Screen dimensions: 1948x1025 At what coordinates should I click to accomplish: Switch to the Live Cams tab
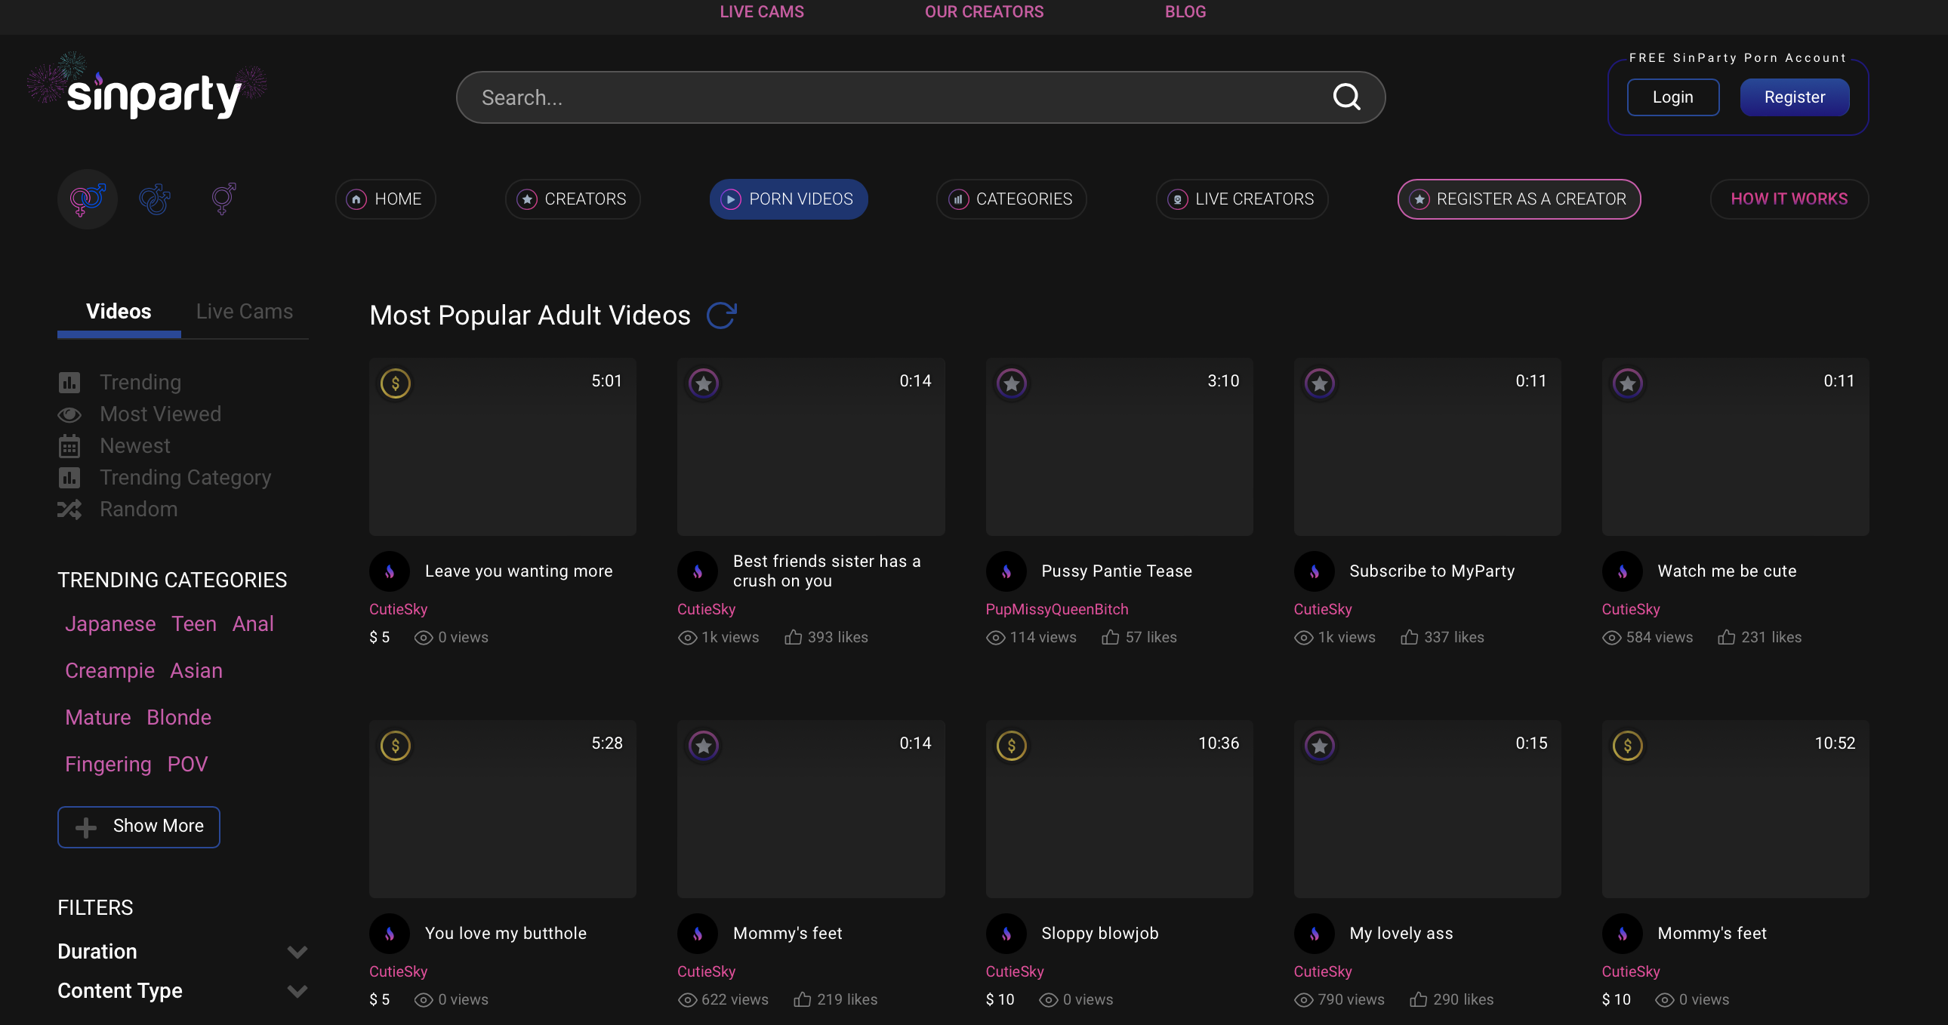pyautogui.click(x=245, y=312)
